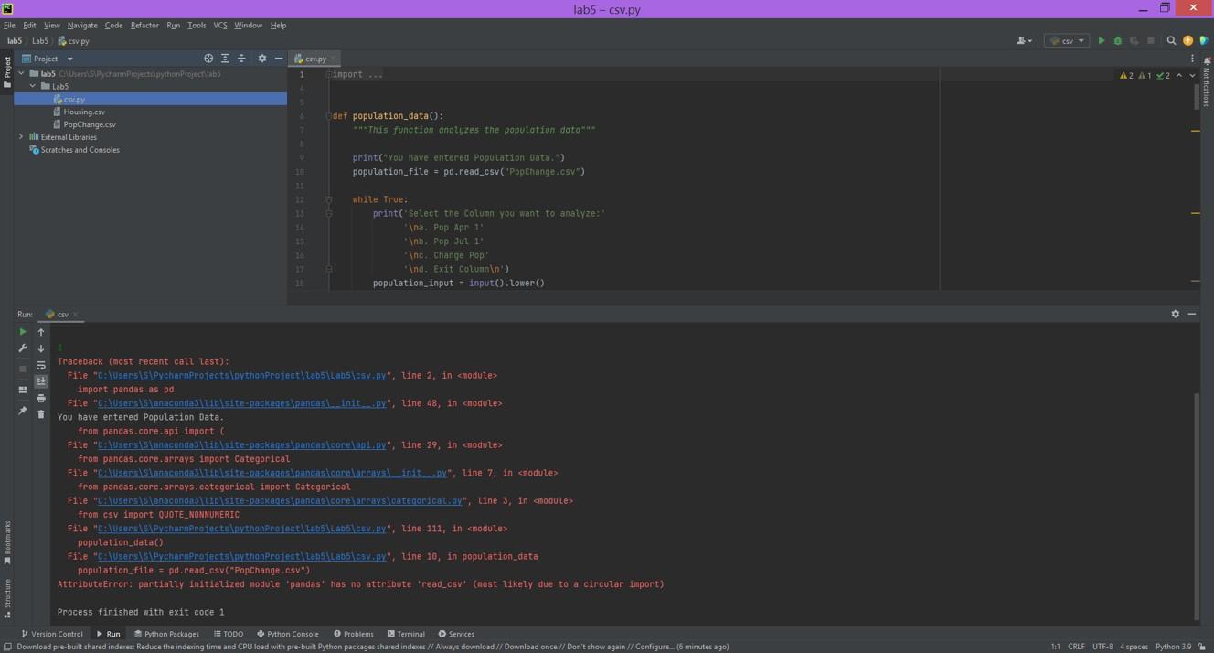Viewport: 1214px width, 653px height.
Task: Start debugging with the bug icon
Action: [1117, 40]
